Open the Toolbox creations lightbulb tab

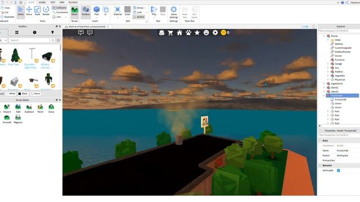click(x=52, y=33)
